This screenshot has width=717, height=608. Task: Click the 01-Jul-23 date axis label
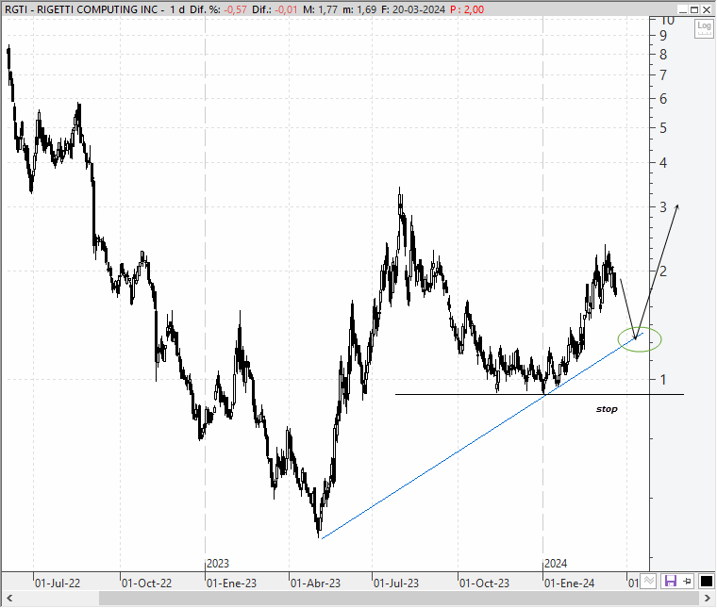[396, 583]
